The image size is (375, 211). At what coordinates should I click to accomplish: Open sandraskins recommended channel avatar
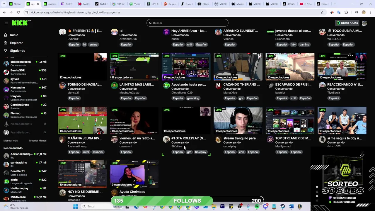click(6, 164)
